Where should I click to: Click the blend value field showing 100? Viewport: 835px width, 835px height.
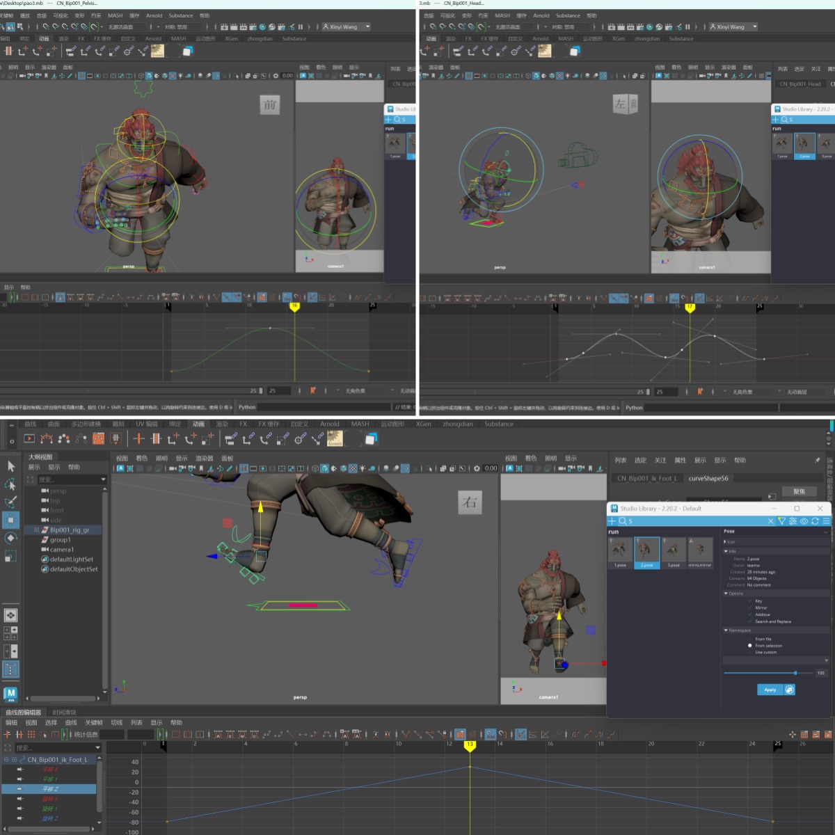pyautogui.click(x=821, y=673)
